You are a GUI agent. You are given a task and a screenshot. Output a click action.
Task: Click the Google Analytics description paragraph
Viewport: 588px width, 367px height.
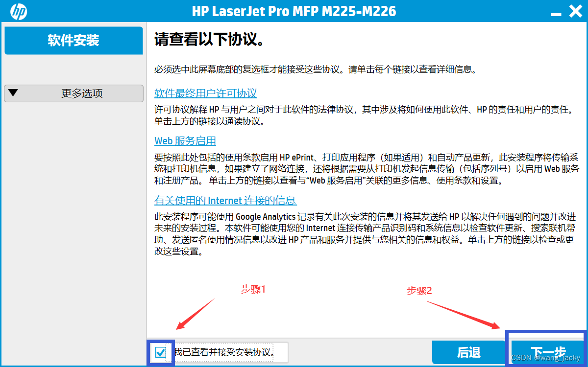click(x=365, y=234)
